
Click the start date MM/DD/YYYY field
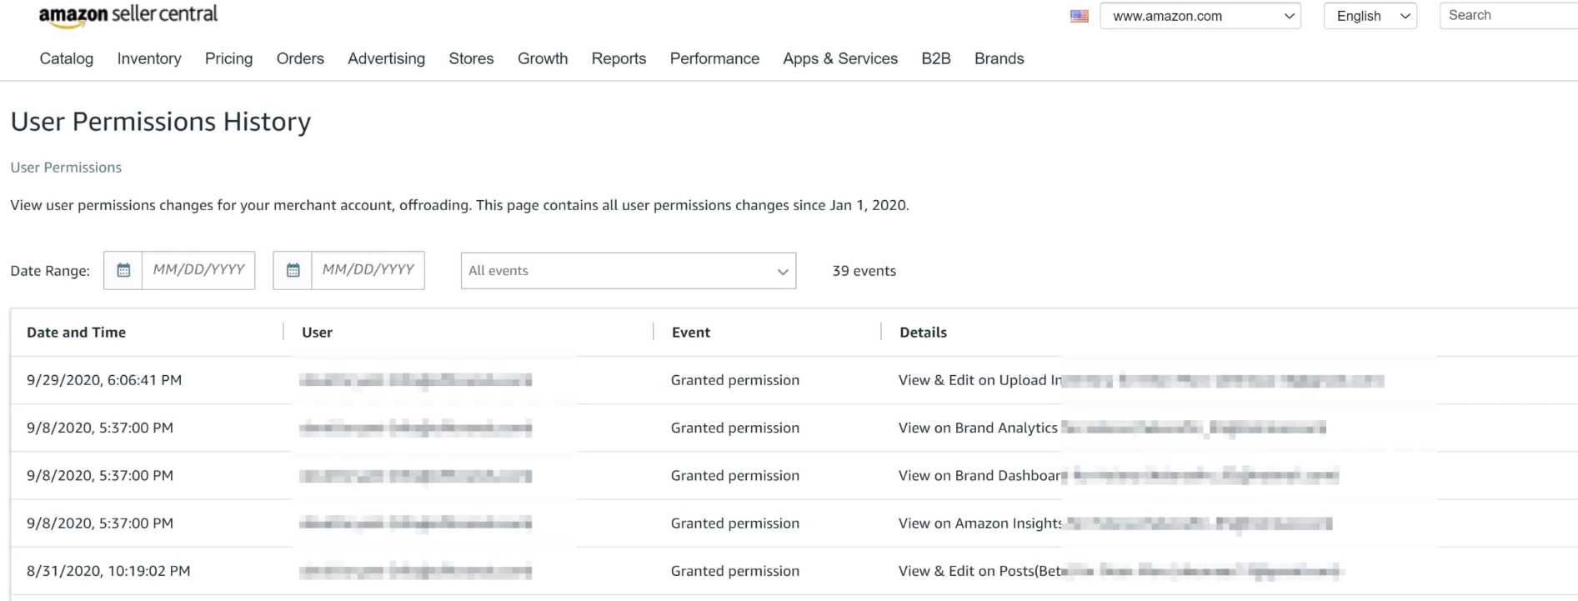click(198, 270)
